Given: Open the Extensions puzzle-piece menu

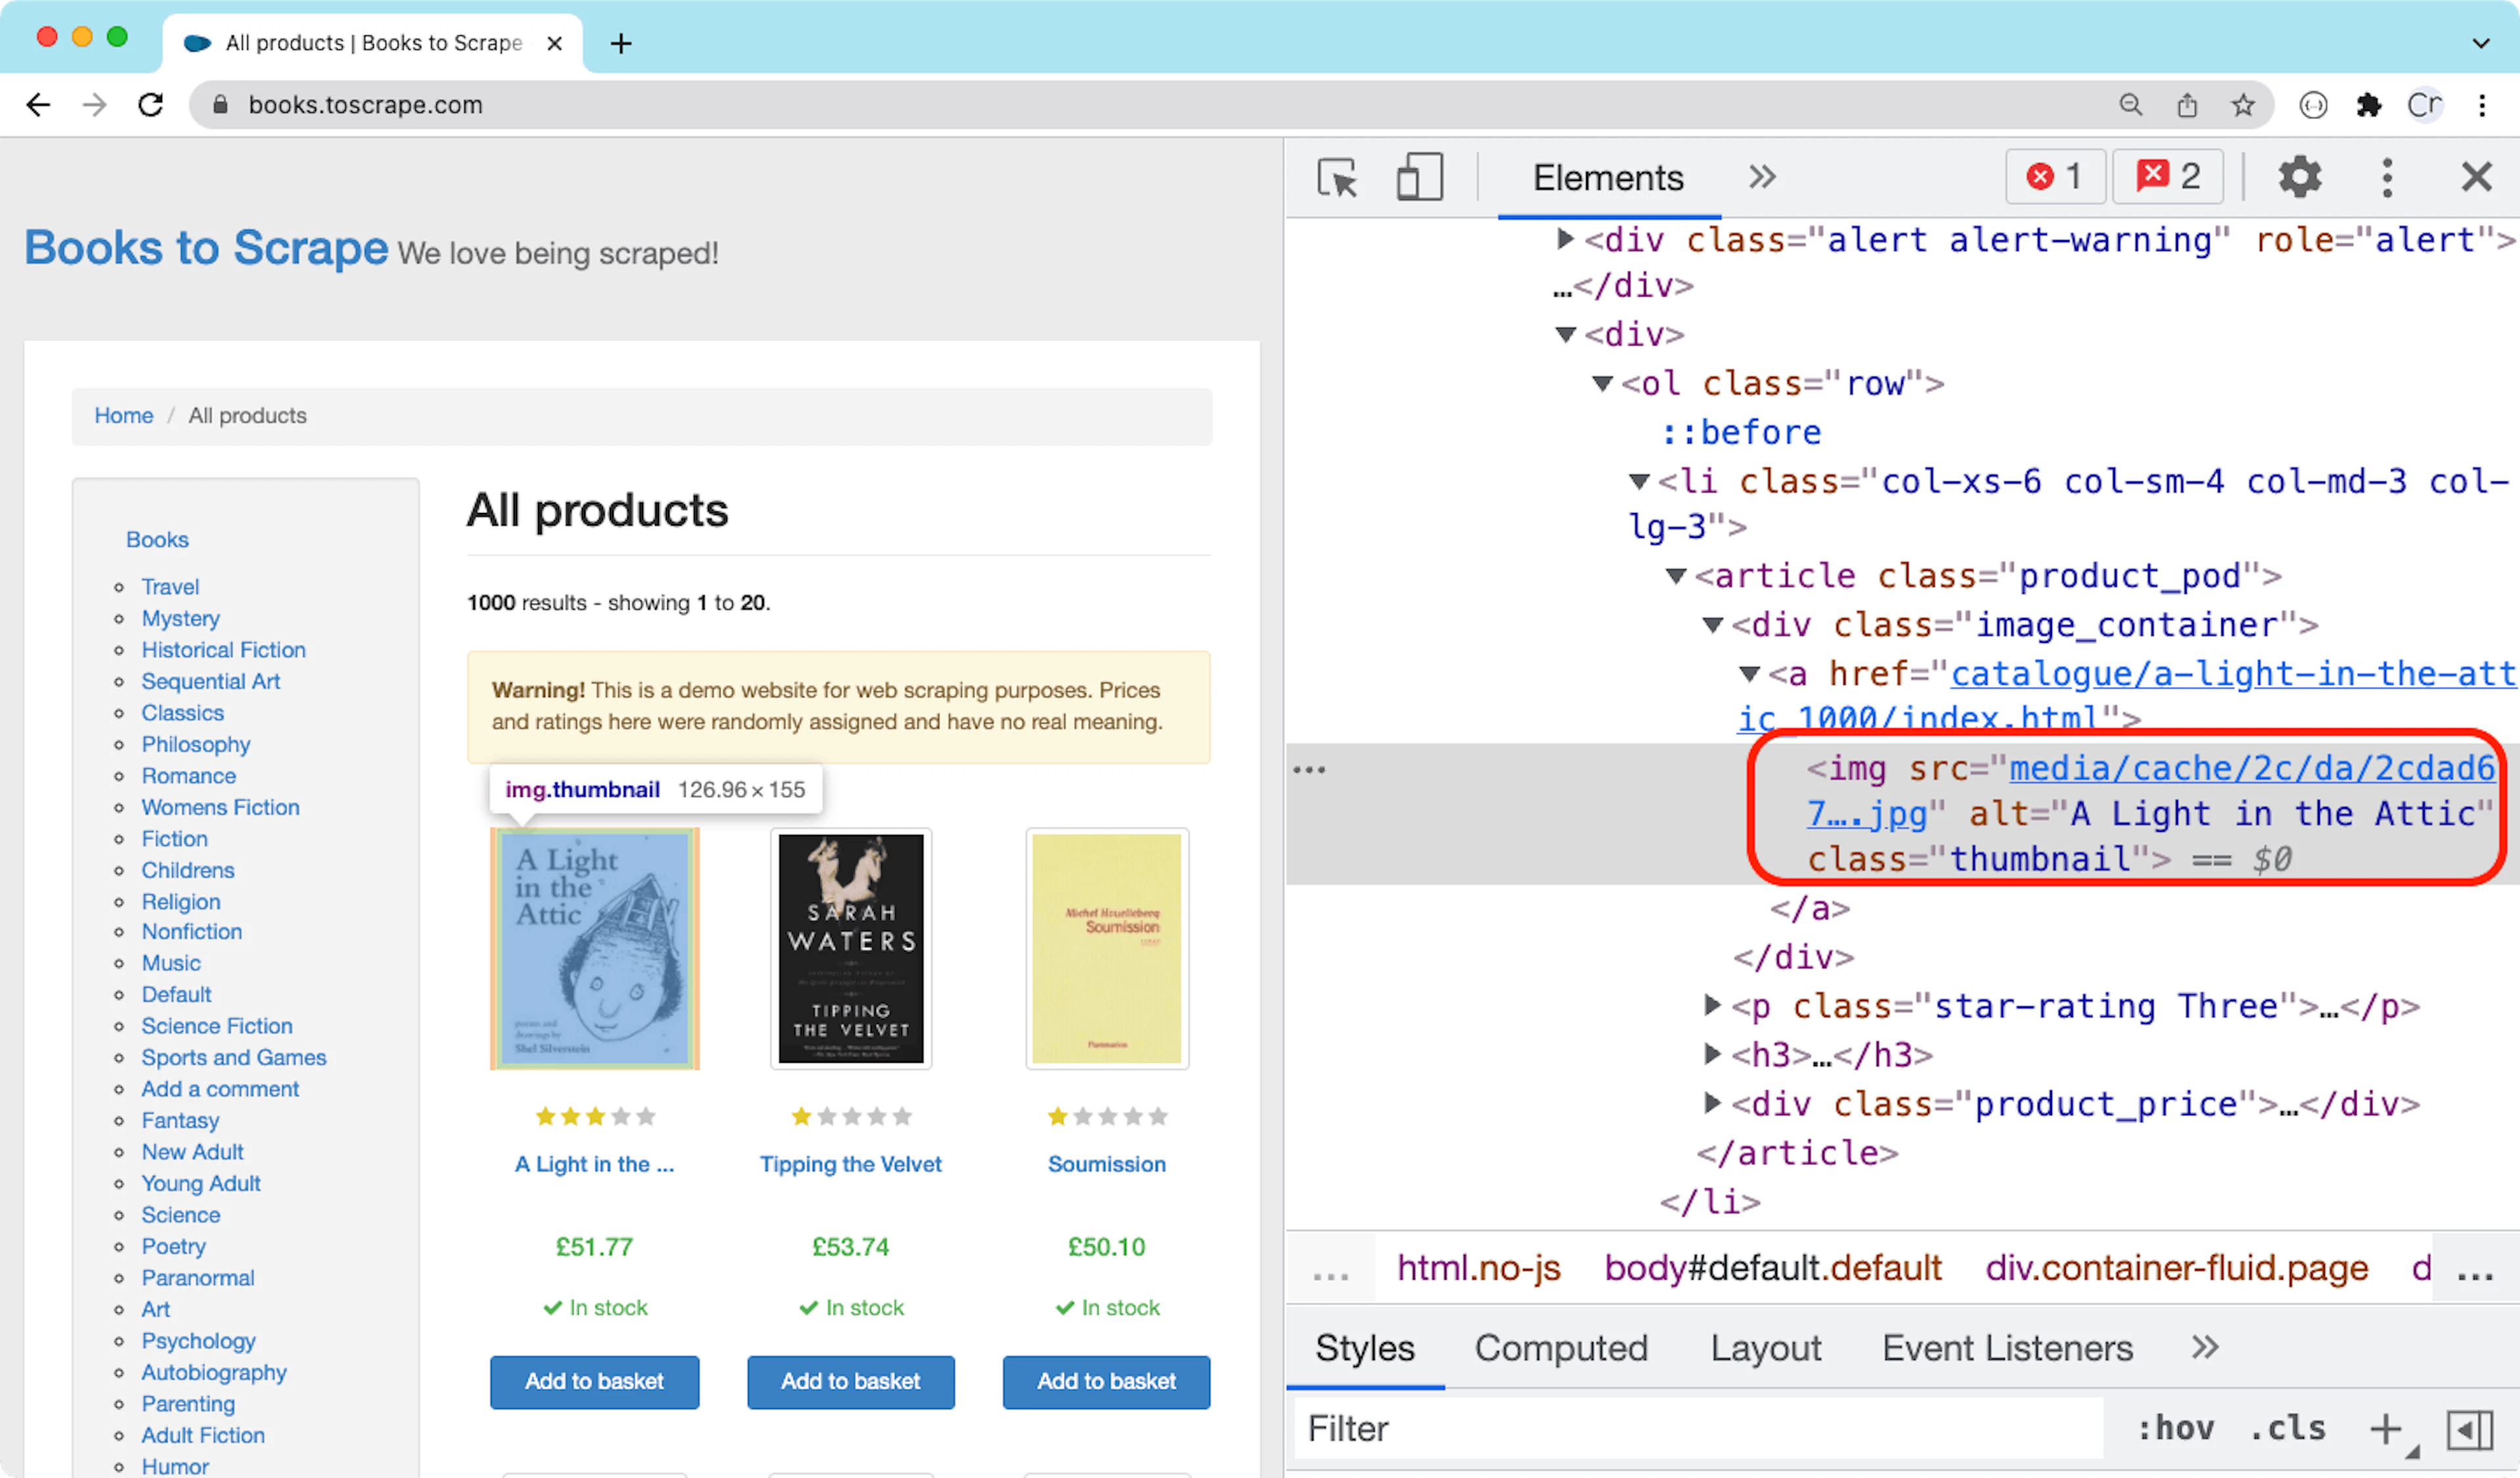Looking at the screenshot, I should [2369, 105].
